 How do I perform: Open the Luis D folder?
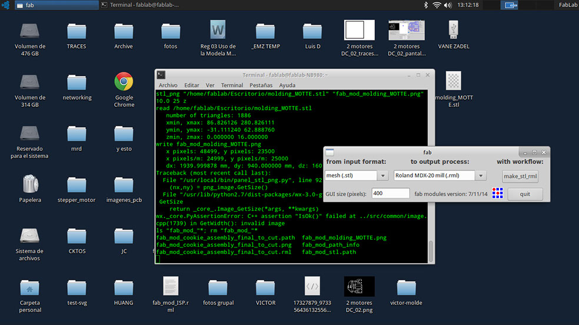click(x=312, y=31)
